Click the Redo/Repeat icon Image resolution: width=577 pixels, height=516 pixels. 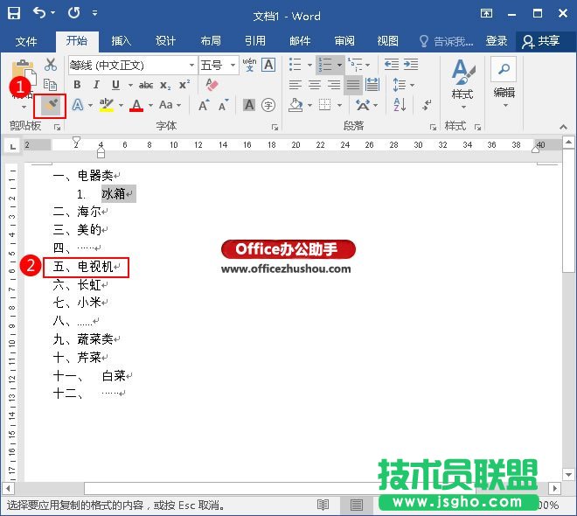point(73,13)
